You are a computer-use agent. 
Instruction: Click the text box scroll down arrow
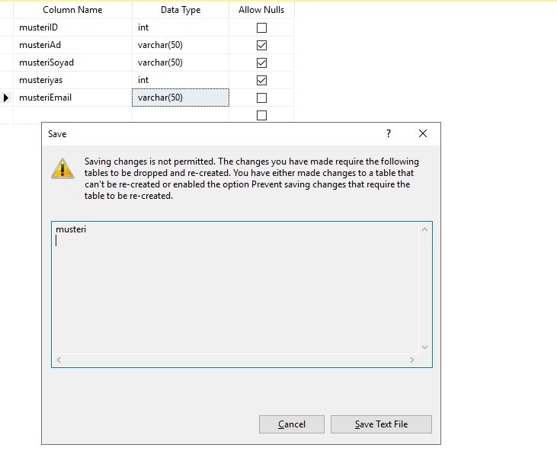click(x=425, y=347)
